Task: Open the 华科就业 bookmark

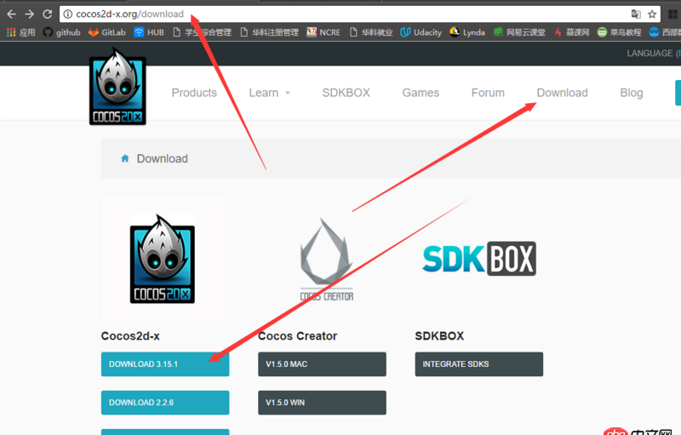Action: (371, 32)
